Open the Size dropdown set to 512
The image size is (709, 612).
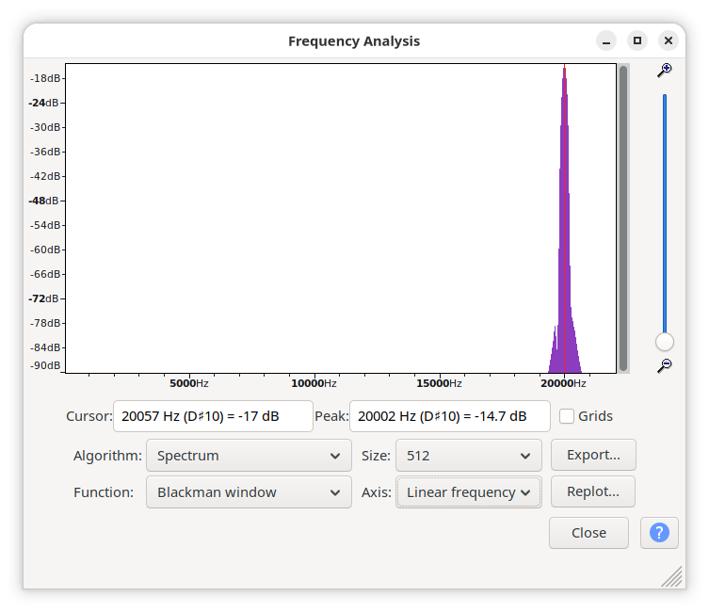tap(468, 456)
